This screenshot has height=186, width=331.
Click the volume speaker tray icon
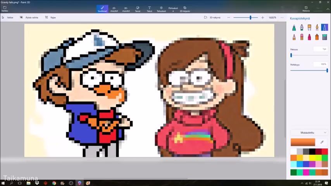coord(310,183)
